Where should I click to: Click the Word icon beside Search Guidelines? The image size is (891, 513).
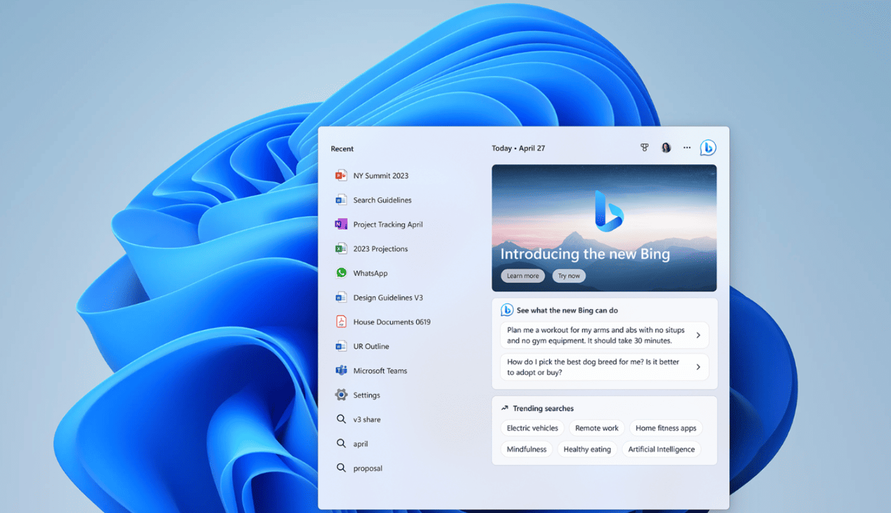(341, 200)
